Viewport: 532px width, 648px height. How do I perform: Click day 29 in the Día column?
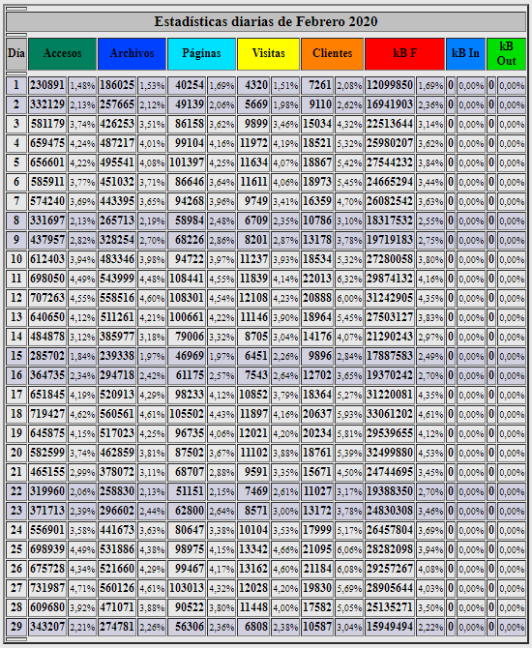(16, 627)
